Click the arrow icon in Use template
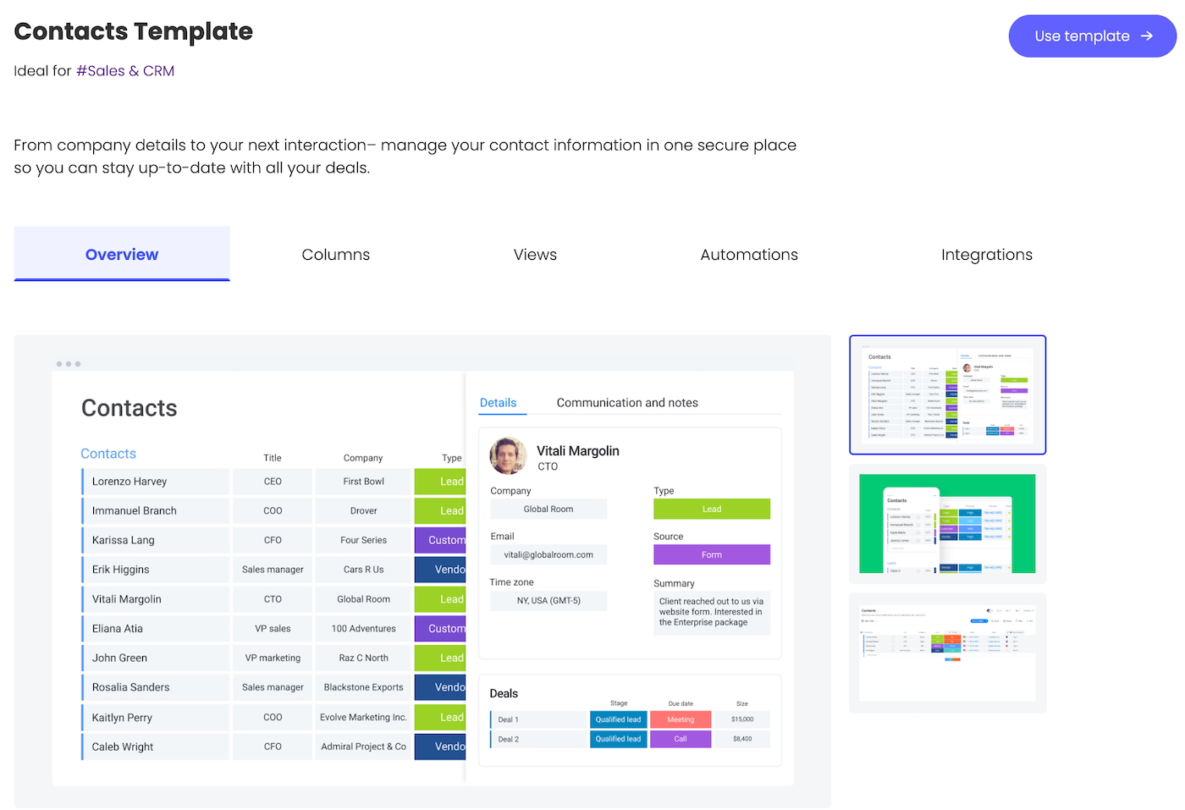 (1147, 36)
